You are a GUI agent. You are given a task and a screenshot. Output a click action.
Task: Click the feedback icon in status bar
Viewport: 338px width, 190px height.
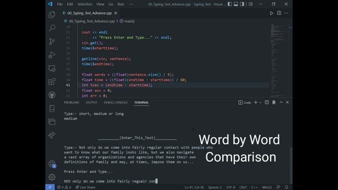(x=278, y=187)
